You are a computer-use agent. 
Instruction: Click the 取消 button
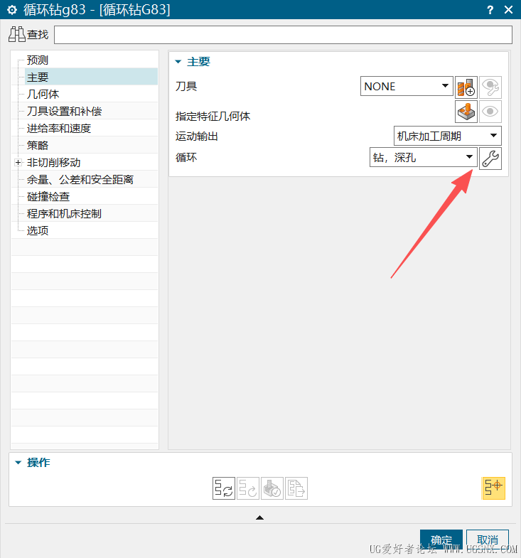[x=488, y=540]
